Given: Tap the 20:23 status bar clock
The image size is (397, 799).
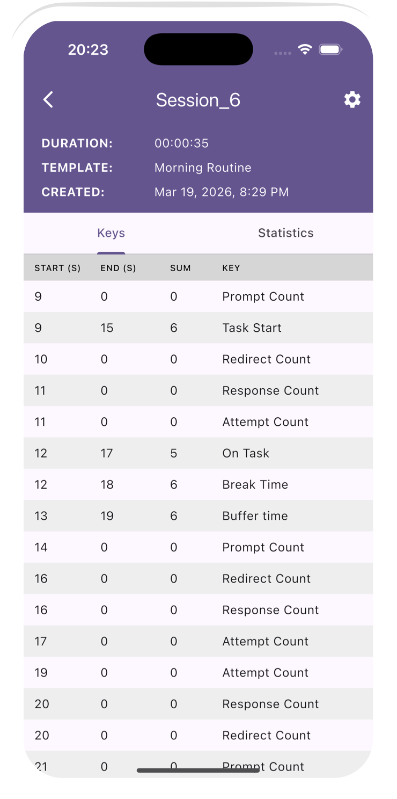Looking at the screenshot, I should (x=88, y=50).
